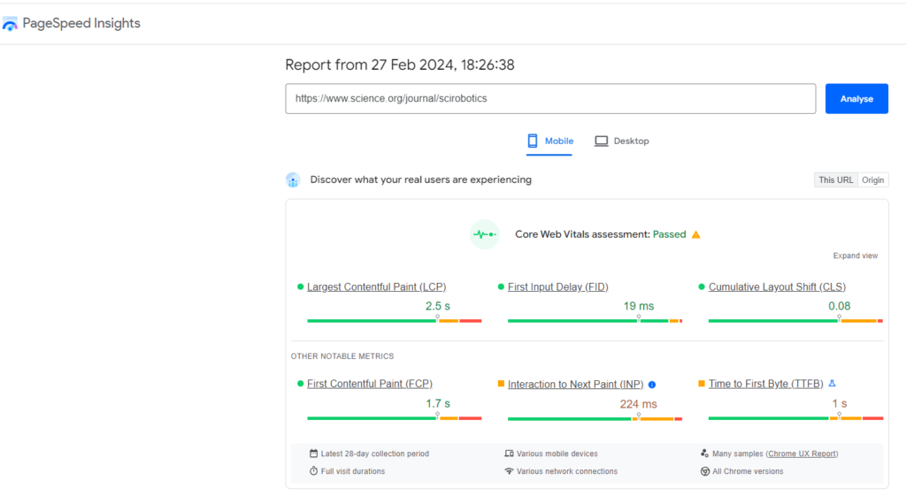906x496 pixels.
Task: Click the Passed assessment status text
Action: [669, 234]
